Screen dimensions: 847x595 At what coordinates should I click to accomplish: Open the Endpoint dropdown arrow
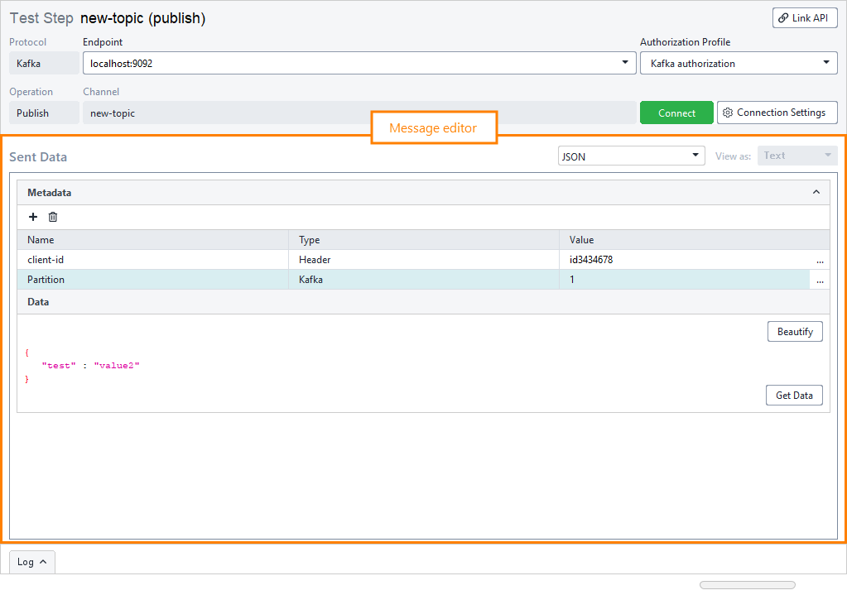click(x=623, y=62)
